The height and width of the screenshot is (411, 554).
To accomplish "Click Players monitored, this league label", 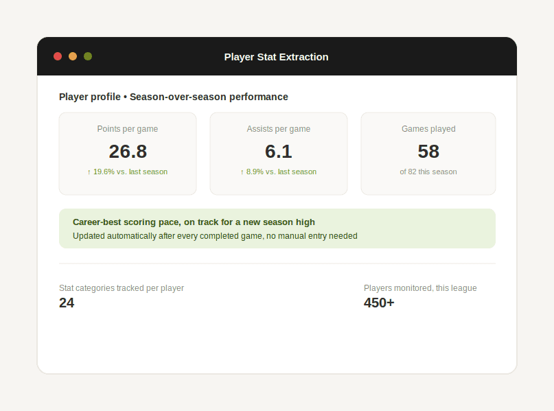I will 420,288.
